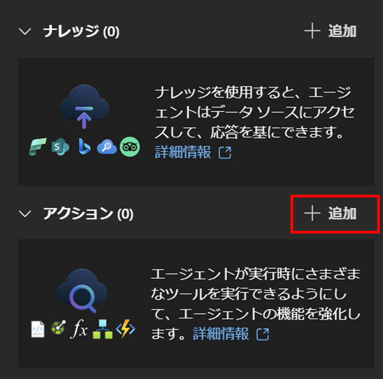This screenshot has height=379, width=383.
Task: Collapse the アクション section chevron
Action: coord(25,213)
